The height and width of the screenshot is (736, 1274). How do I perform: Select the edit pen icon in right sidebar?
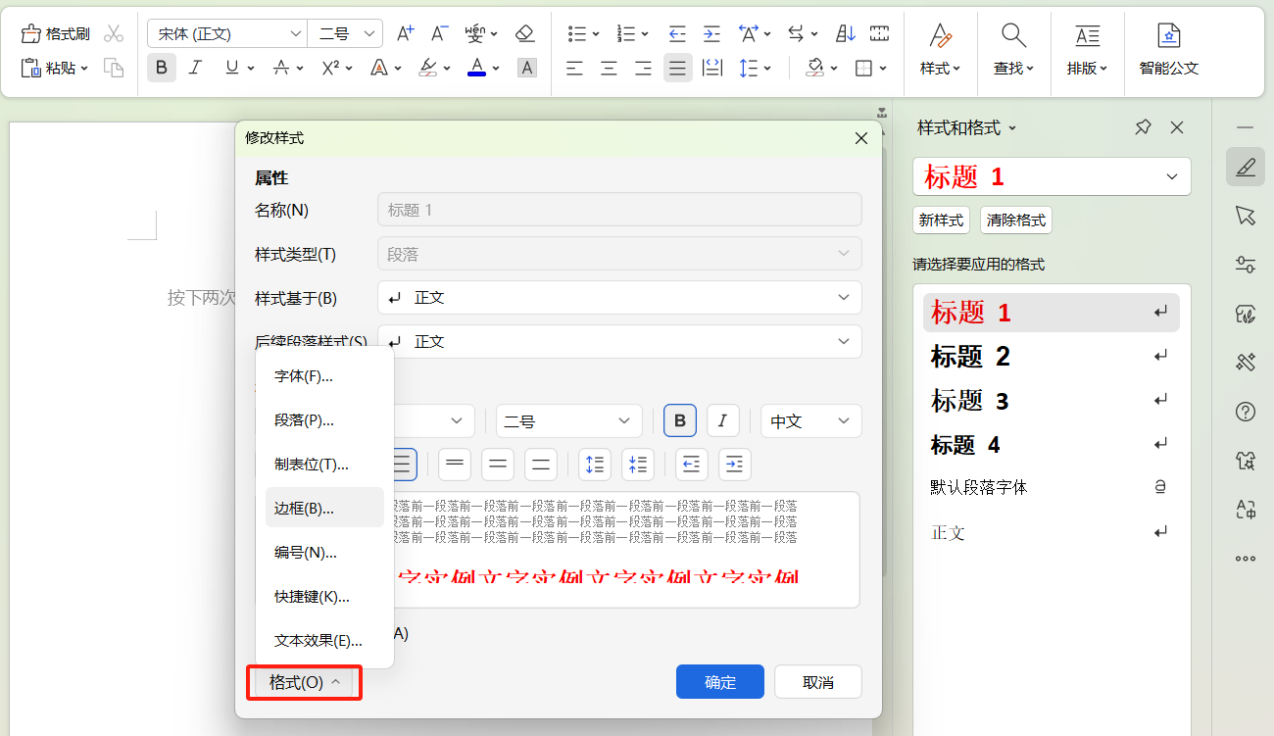(x=1245, y=167)
